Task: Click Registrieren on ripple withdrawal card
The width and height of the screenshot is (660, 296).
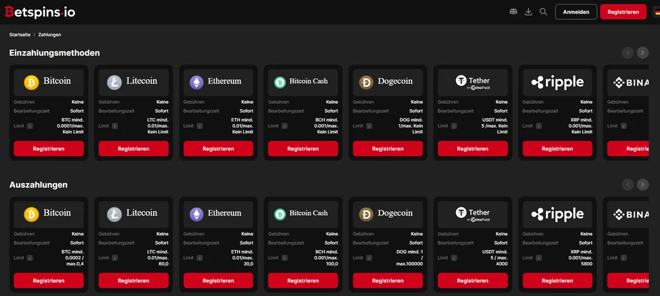Action: [557, 280]
